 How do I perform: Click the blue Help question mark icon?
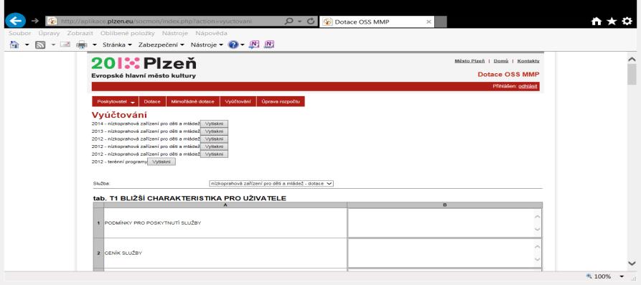[x=233, y=45]
